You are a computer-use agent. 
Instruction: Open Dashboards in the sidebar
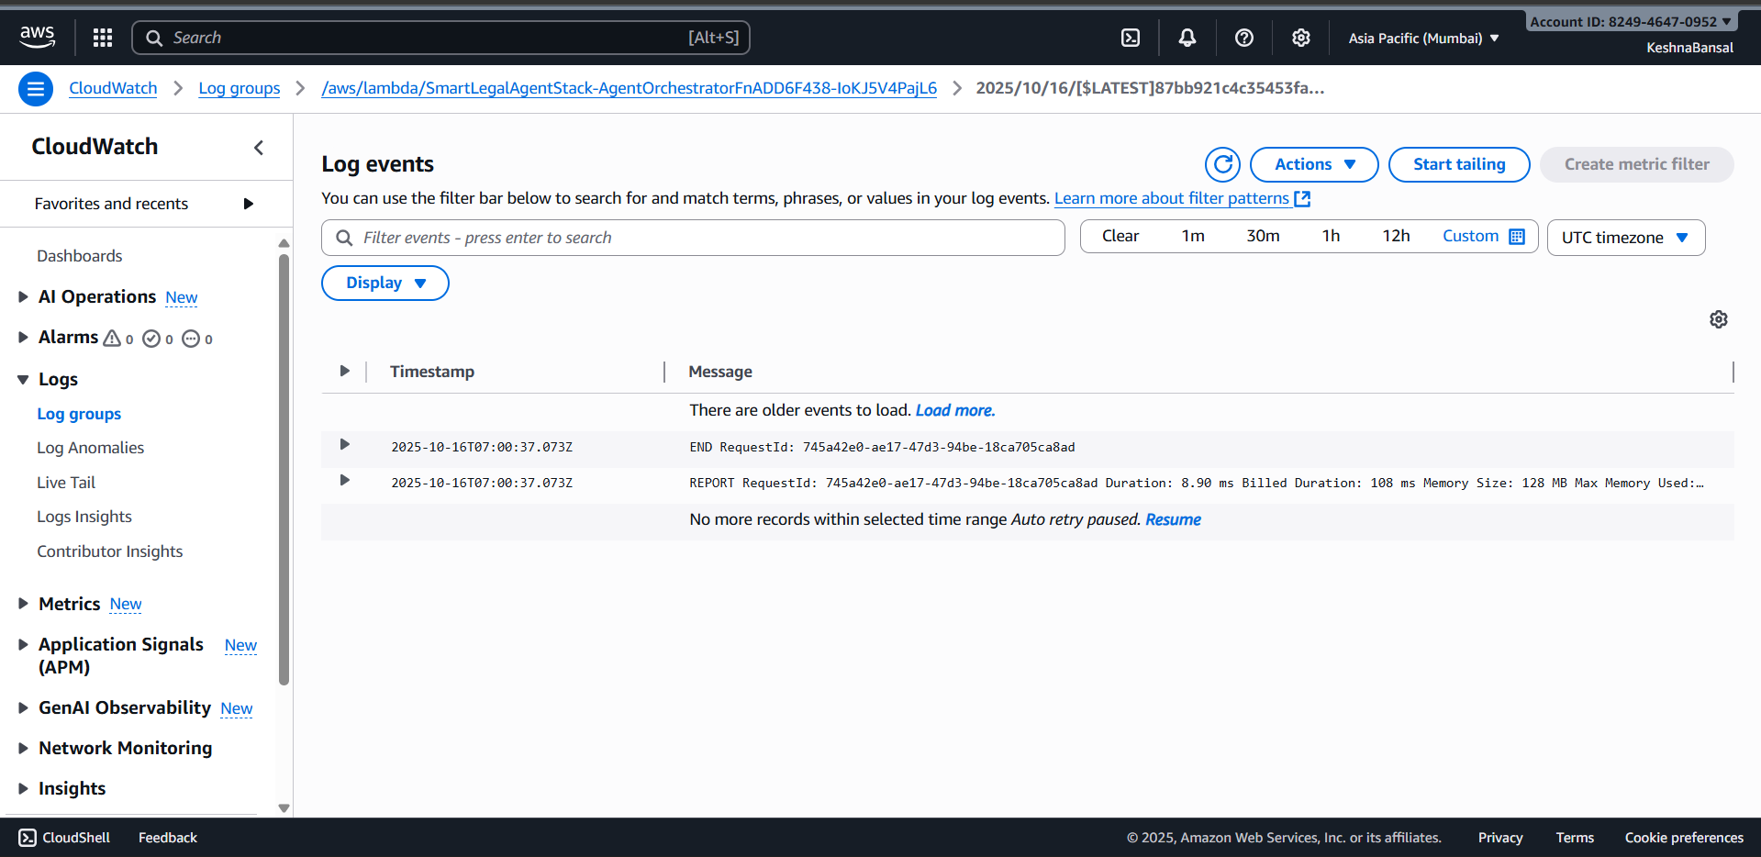[80, 256]
